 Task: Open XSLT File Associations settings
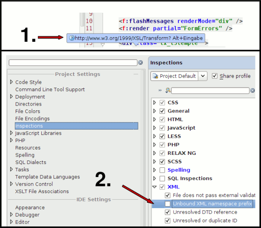pyautogui.click(x=42, y=191)
